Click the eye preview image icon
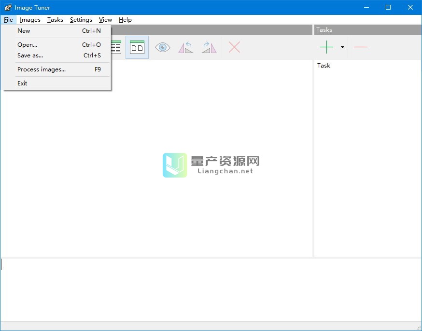 tap(163, 47)
